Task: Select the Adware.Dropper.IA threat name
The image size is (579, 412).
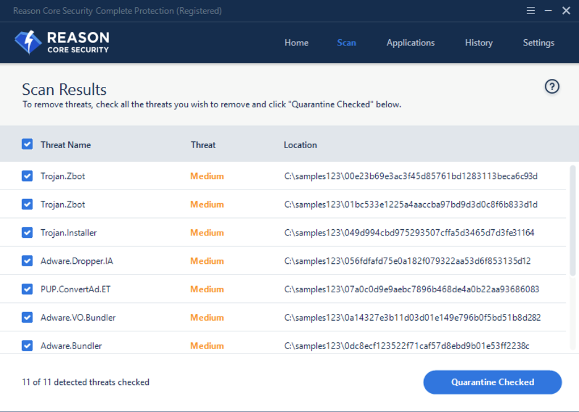Action: click(77, 261)
